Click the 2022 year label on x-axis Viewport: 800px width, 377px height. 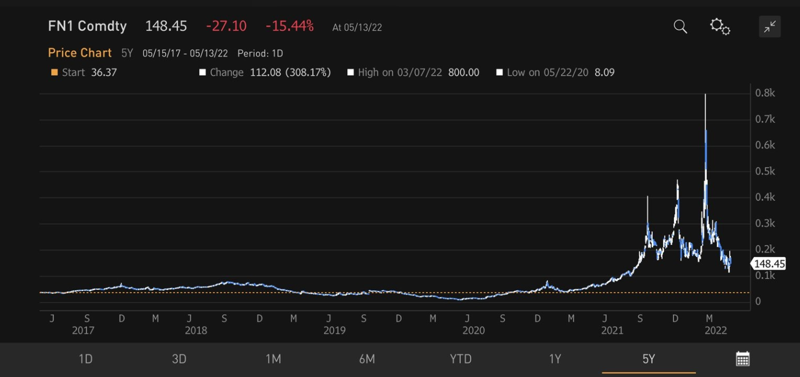pyautogui.click(x=716, y=330)
